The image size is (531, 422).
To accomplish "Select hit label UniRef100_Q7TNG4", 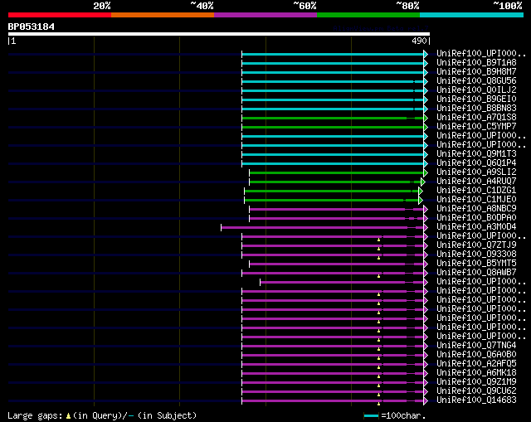I will click(476, 346).
